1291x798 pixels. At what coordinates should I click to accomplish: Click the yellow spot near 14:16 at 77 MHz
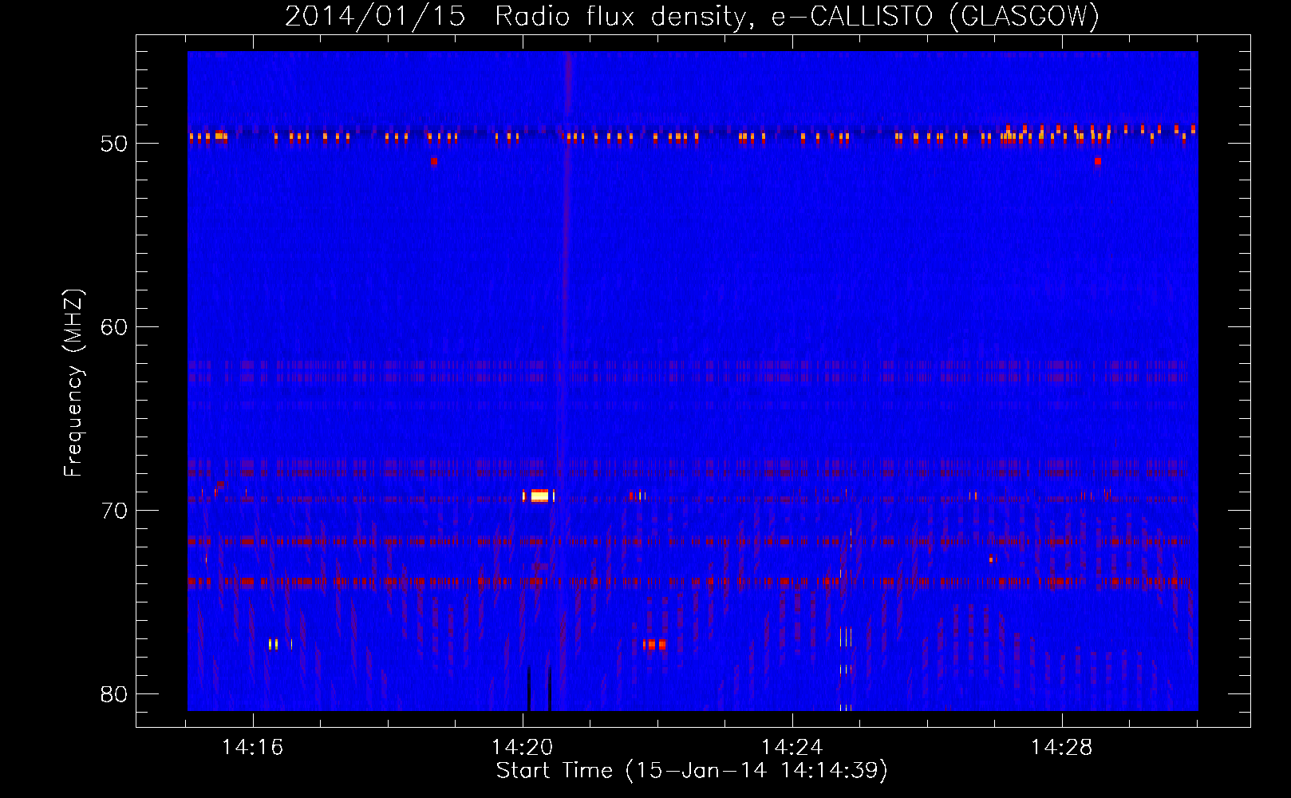(274, 644)
